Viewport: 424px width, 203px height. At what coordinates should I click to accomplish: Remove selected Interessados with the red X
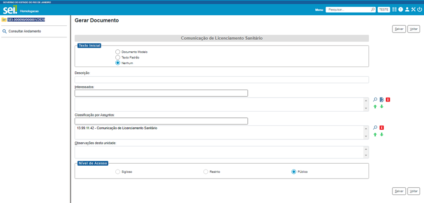point(388,100)
